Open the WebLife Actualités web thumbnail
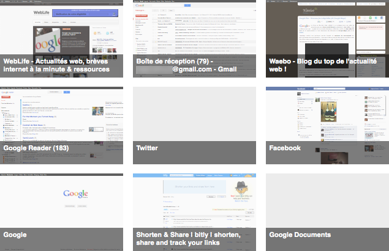 click(x=61, y=38)
